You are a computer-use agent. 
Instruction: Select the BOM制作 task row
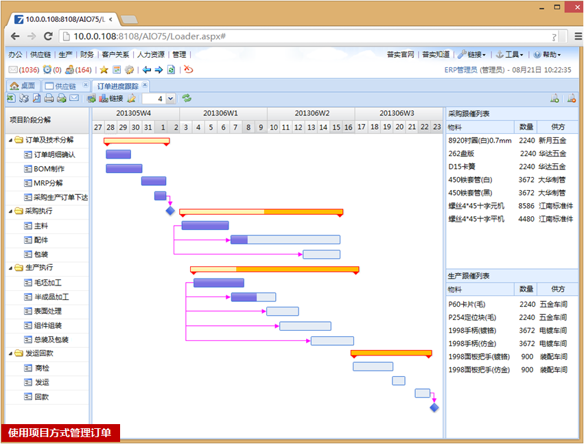pyautogui.click(x=47, y=169)
